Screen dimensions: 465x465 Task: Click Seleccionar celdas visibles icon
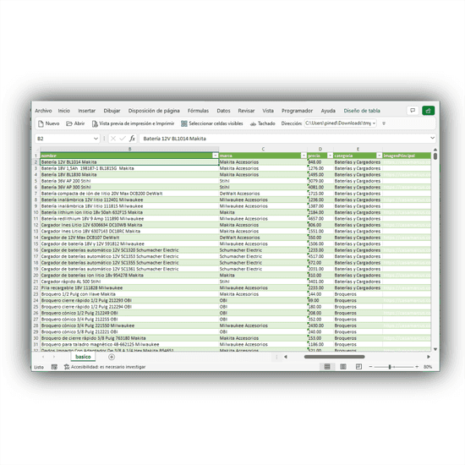pyautogui.click(x=184, y=123)
